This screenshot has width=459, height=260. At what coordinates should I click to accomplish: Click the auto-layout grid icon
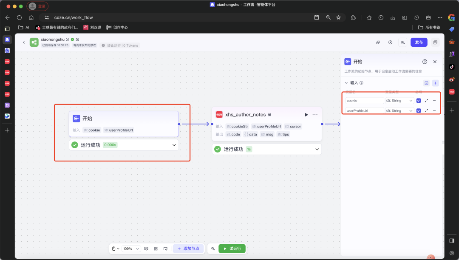(x=156, y=249)
